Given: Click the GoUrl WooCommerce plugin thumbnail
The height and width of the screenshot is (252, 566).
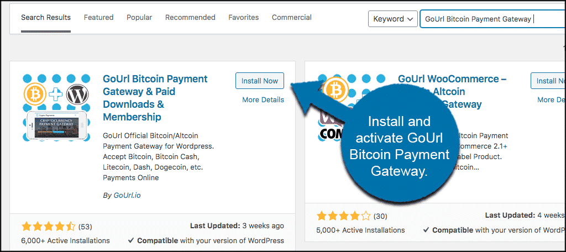Looking at the screenshot, I should pyautogui.click(x=351, y=108).
